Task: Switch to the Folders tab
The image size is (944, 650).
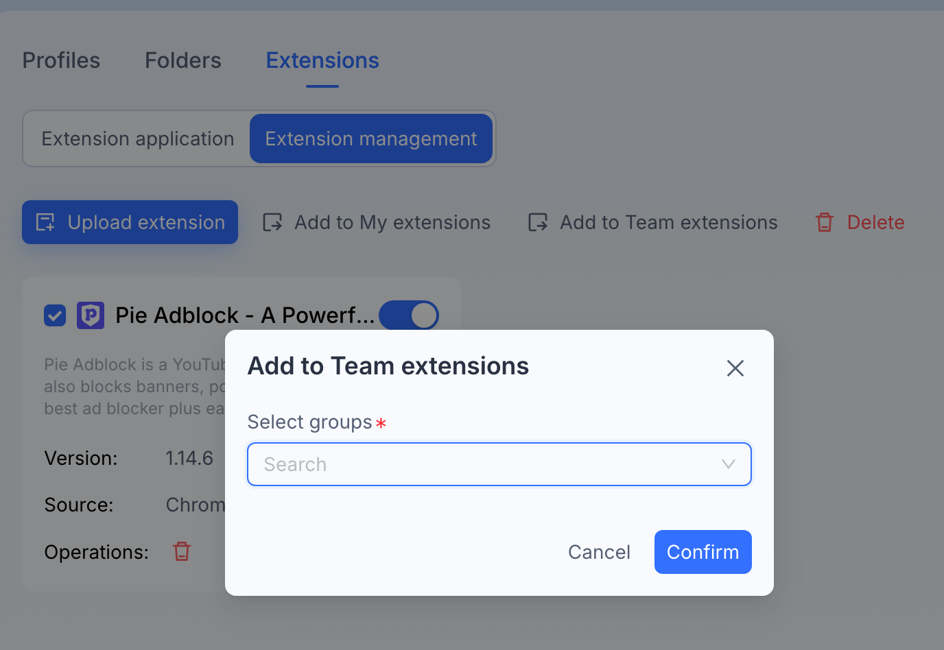Action: click(x=183, y=60)
